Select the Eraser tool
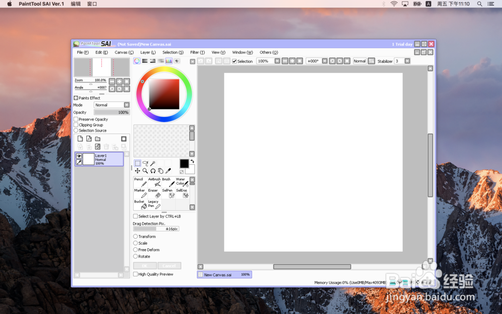This screenshot has height=314, width=502. [x=154, y=193]
